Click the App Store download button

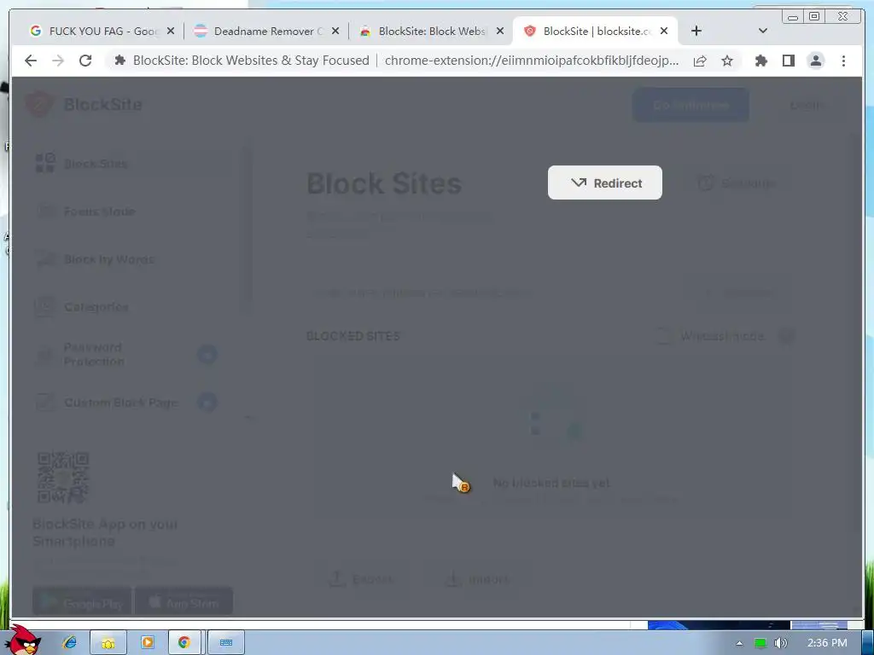point(184,601)
